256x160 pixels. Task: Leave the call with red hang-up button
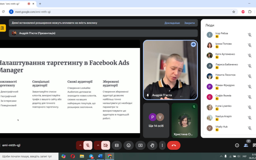pos(174,145)
